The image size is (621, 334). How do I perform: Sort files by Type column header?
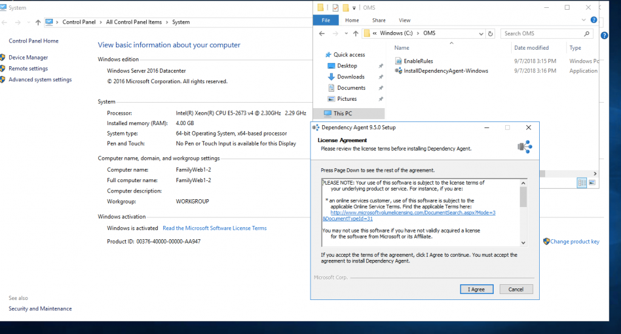click(x=575, y=48)
